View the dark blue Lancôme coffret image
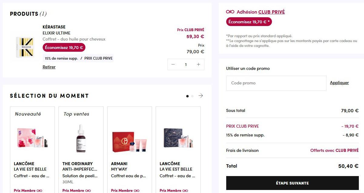The width and height of the screenshot is (364, 193). pyautogui.click(x=178, y=138)
